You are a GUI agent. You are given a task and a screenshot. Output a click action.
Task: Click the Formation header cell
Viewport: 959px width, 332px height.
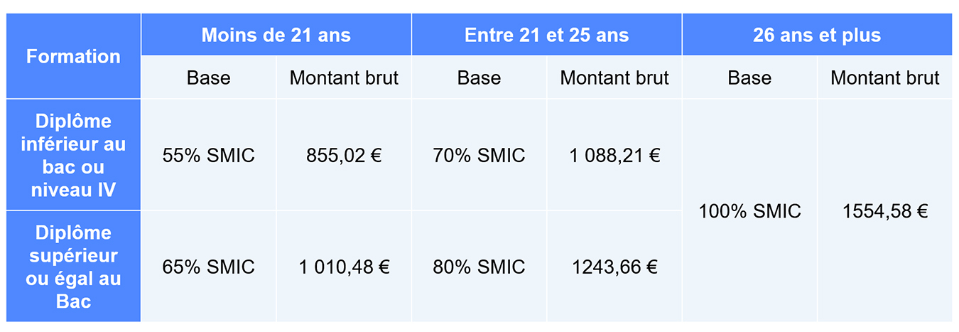[x=73, y=57]
